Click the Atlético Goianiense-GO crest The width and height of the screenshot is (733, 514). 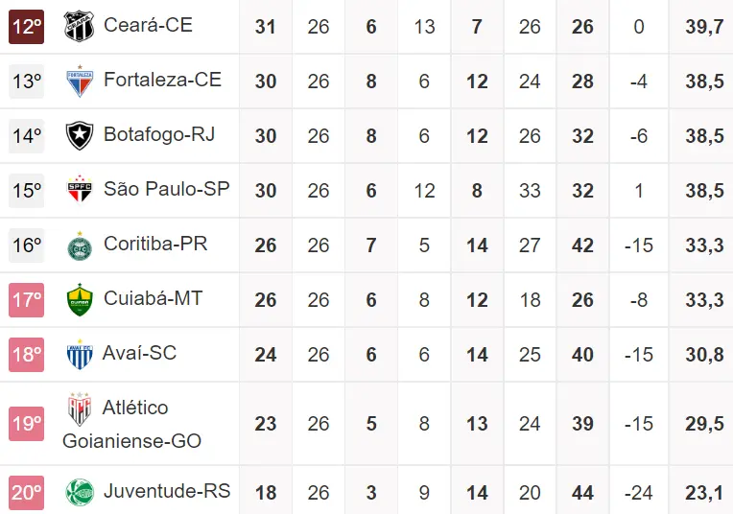coord(80,409)
